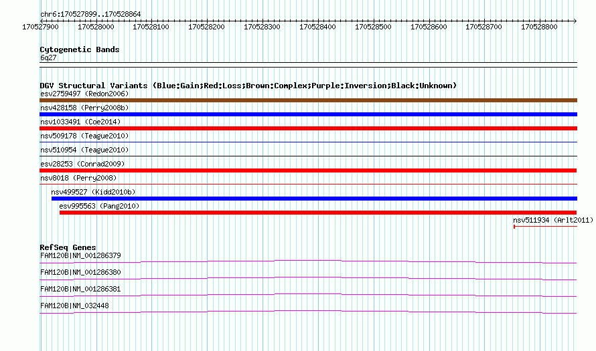Screen dimensions: 596x351
Task: Click the short red nsv511934 variant line
Action: click(546, 227)
